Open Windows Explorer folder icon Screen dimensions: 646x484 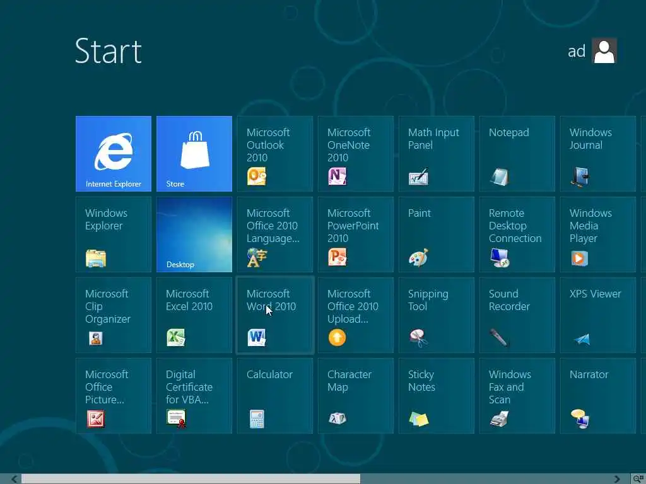pyautogui.click(x=96, y=258)
